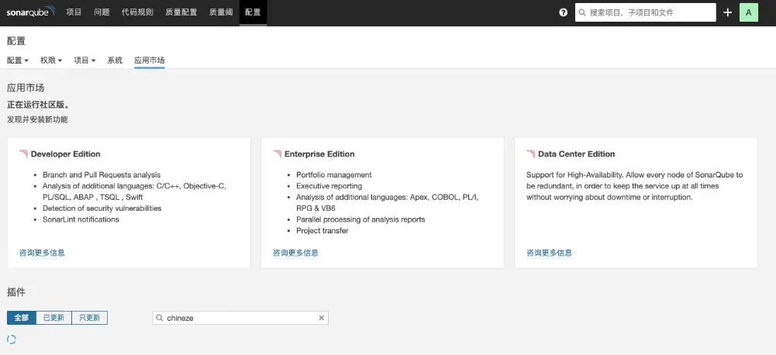
Task: Click the plus create icon
Action: pyautogui.click(x=727, y=12)
